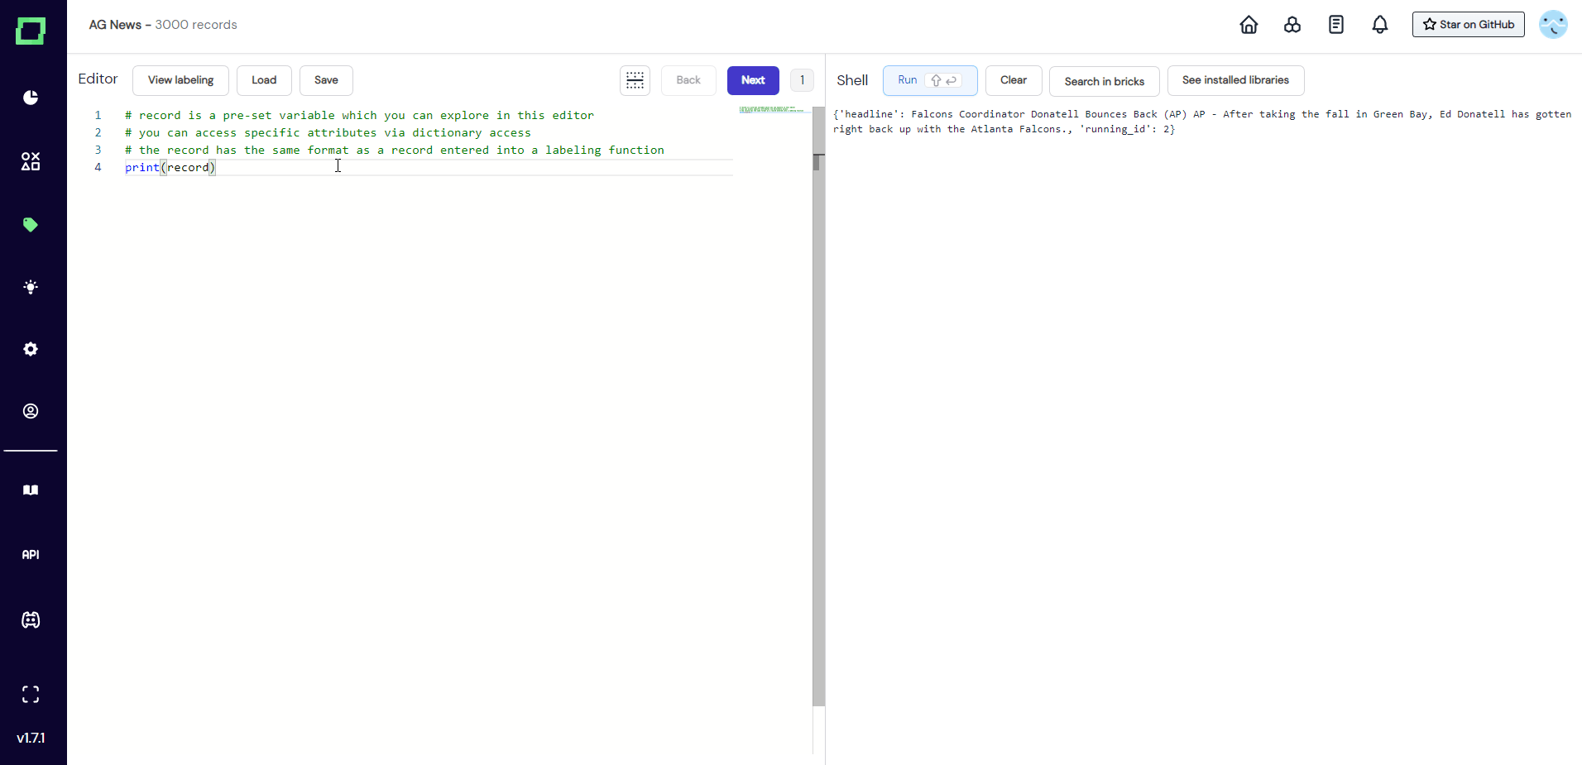The image size is (1582, 765).
Task: Click the v1.7.1 version label
Action: pos(31,738)
